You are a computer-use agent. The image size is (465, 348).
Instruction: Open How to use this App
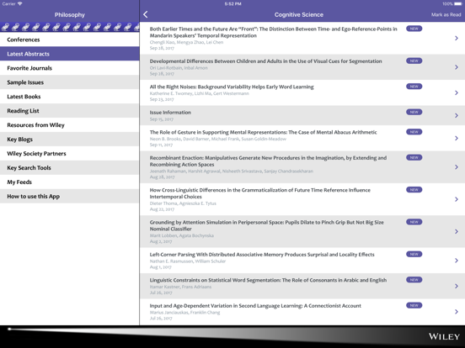coord(70,196)
